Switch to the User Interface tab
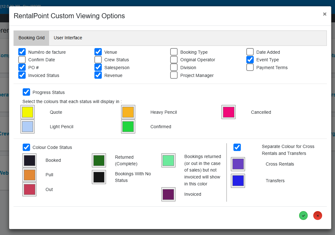 click(68, 38)
